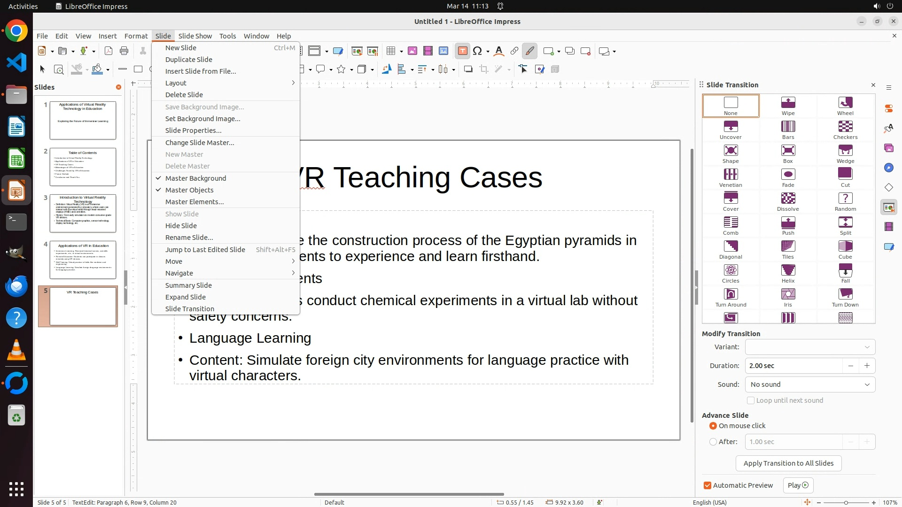Click Duplicate Slide menu entry
This screenshot has width=902, height=507.
(189, 60)
